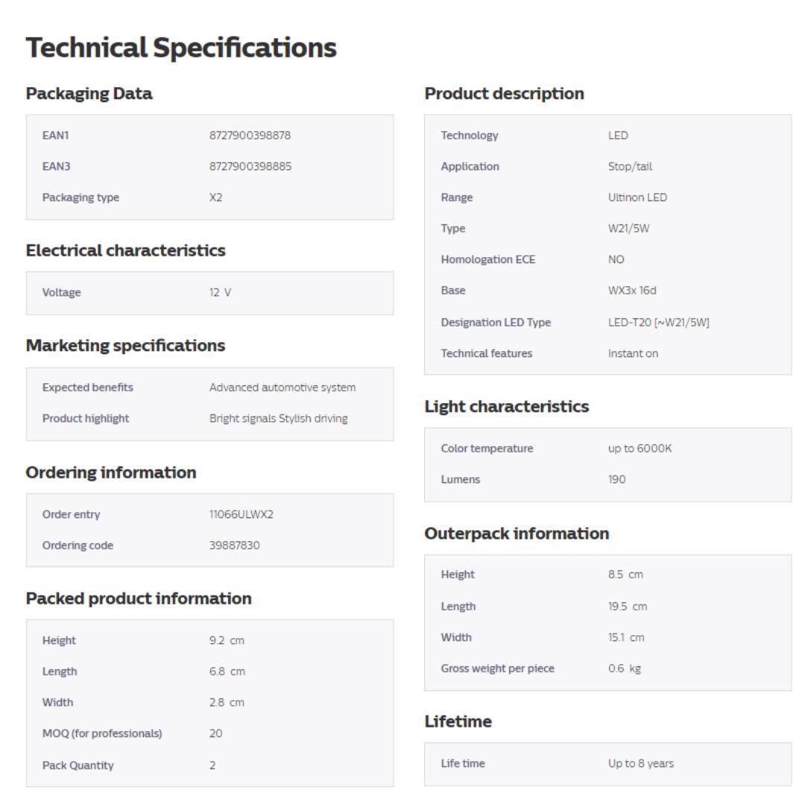Click the Packaging Data section heading

[x=89, y=93]
